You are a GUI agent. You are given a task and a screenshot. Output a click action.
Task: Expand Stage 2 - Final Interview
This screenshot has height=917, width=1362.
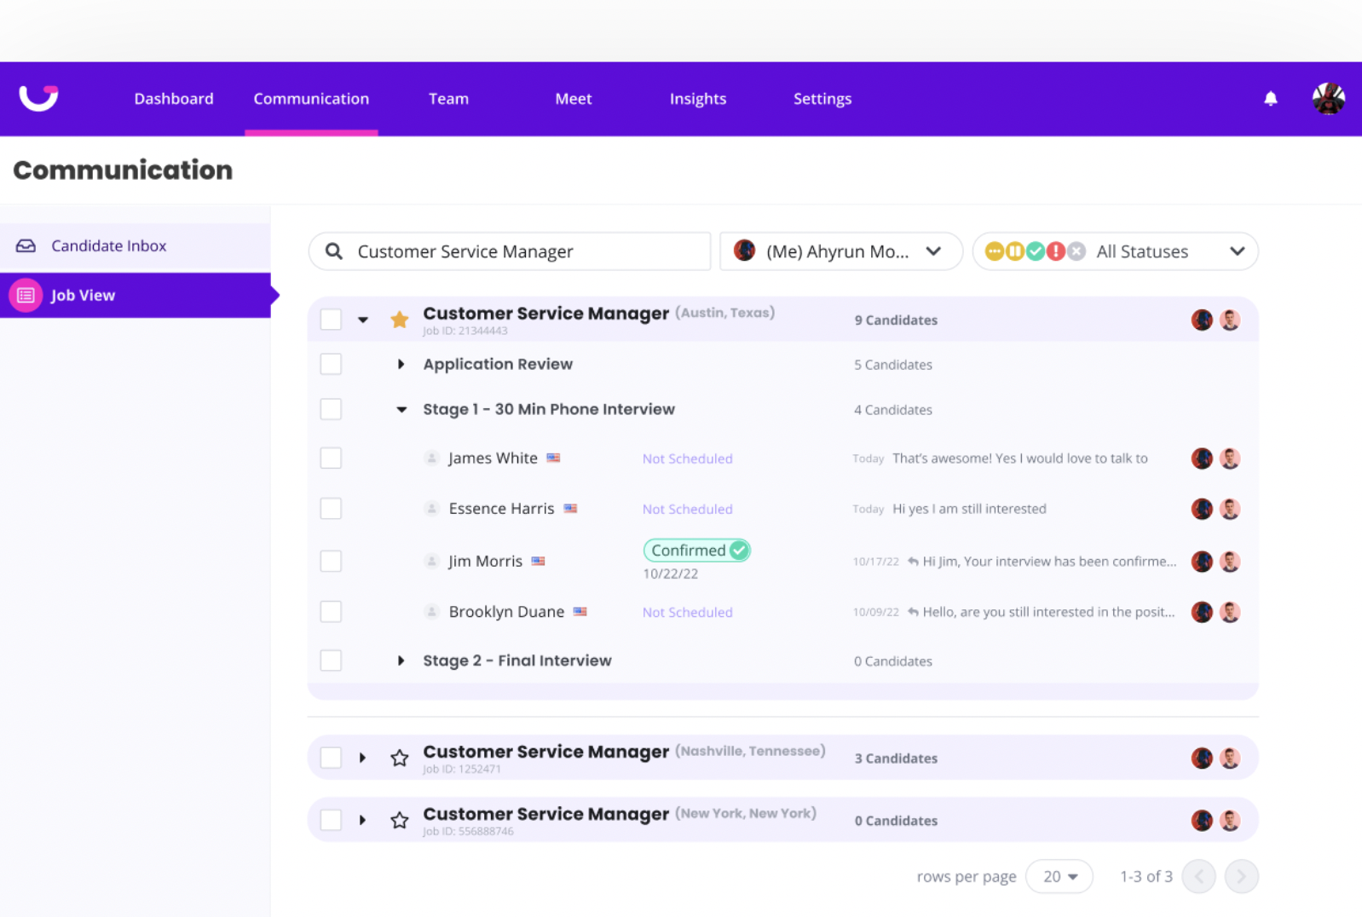(401, 660)
